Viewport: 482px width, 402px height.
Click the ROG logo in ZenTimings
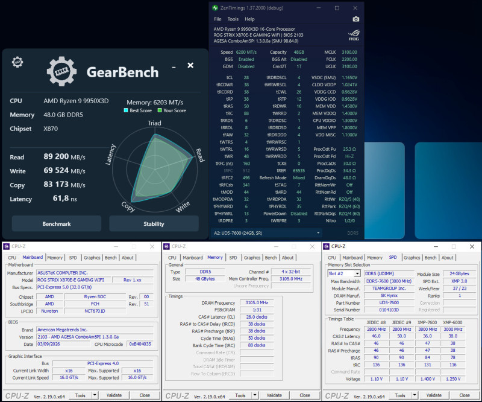[354, 35]
